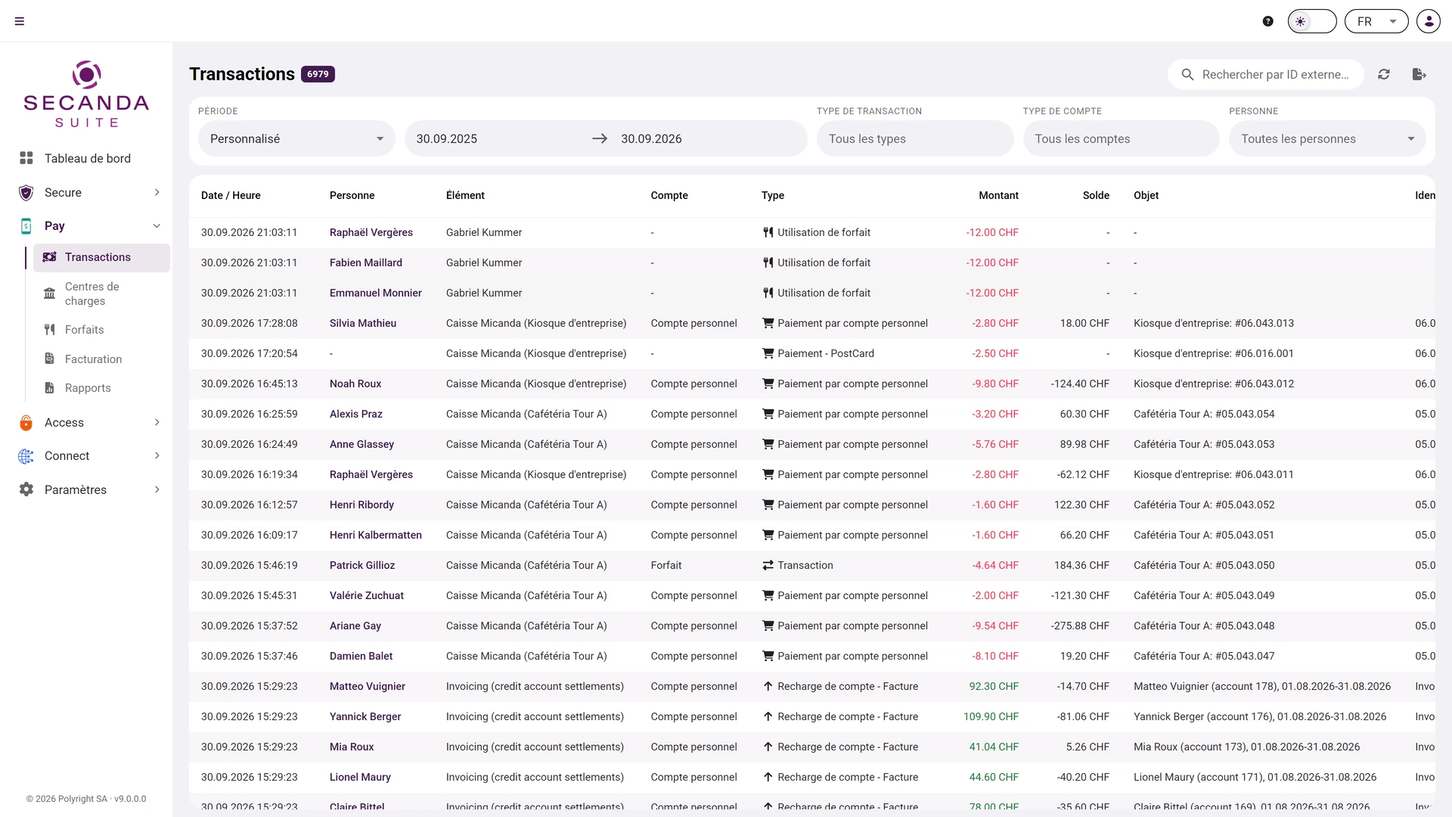This screenshot has height=817, width=1452.
Task: Toggle light/dark theme switch
Action: [1312, 21]
